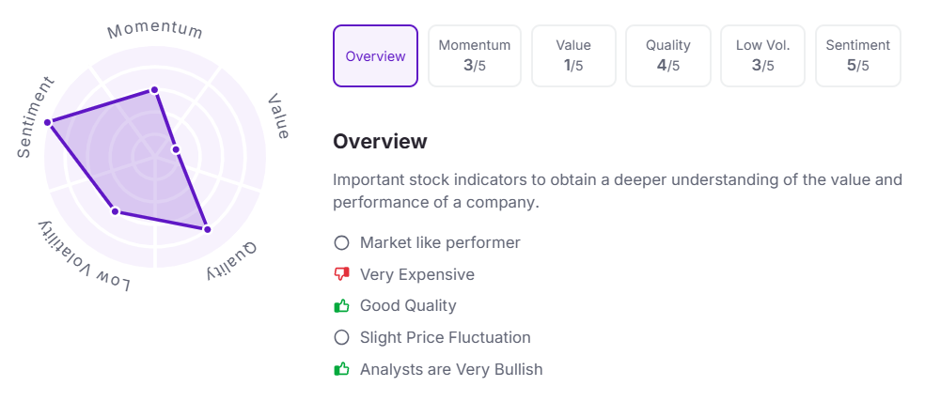Click the Analysts are Very Bullish text
This screenshot has width=925, height=402.
[451, 369]
